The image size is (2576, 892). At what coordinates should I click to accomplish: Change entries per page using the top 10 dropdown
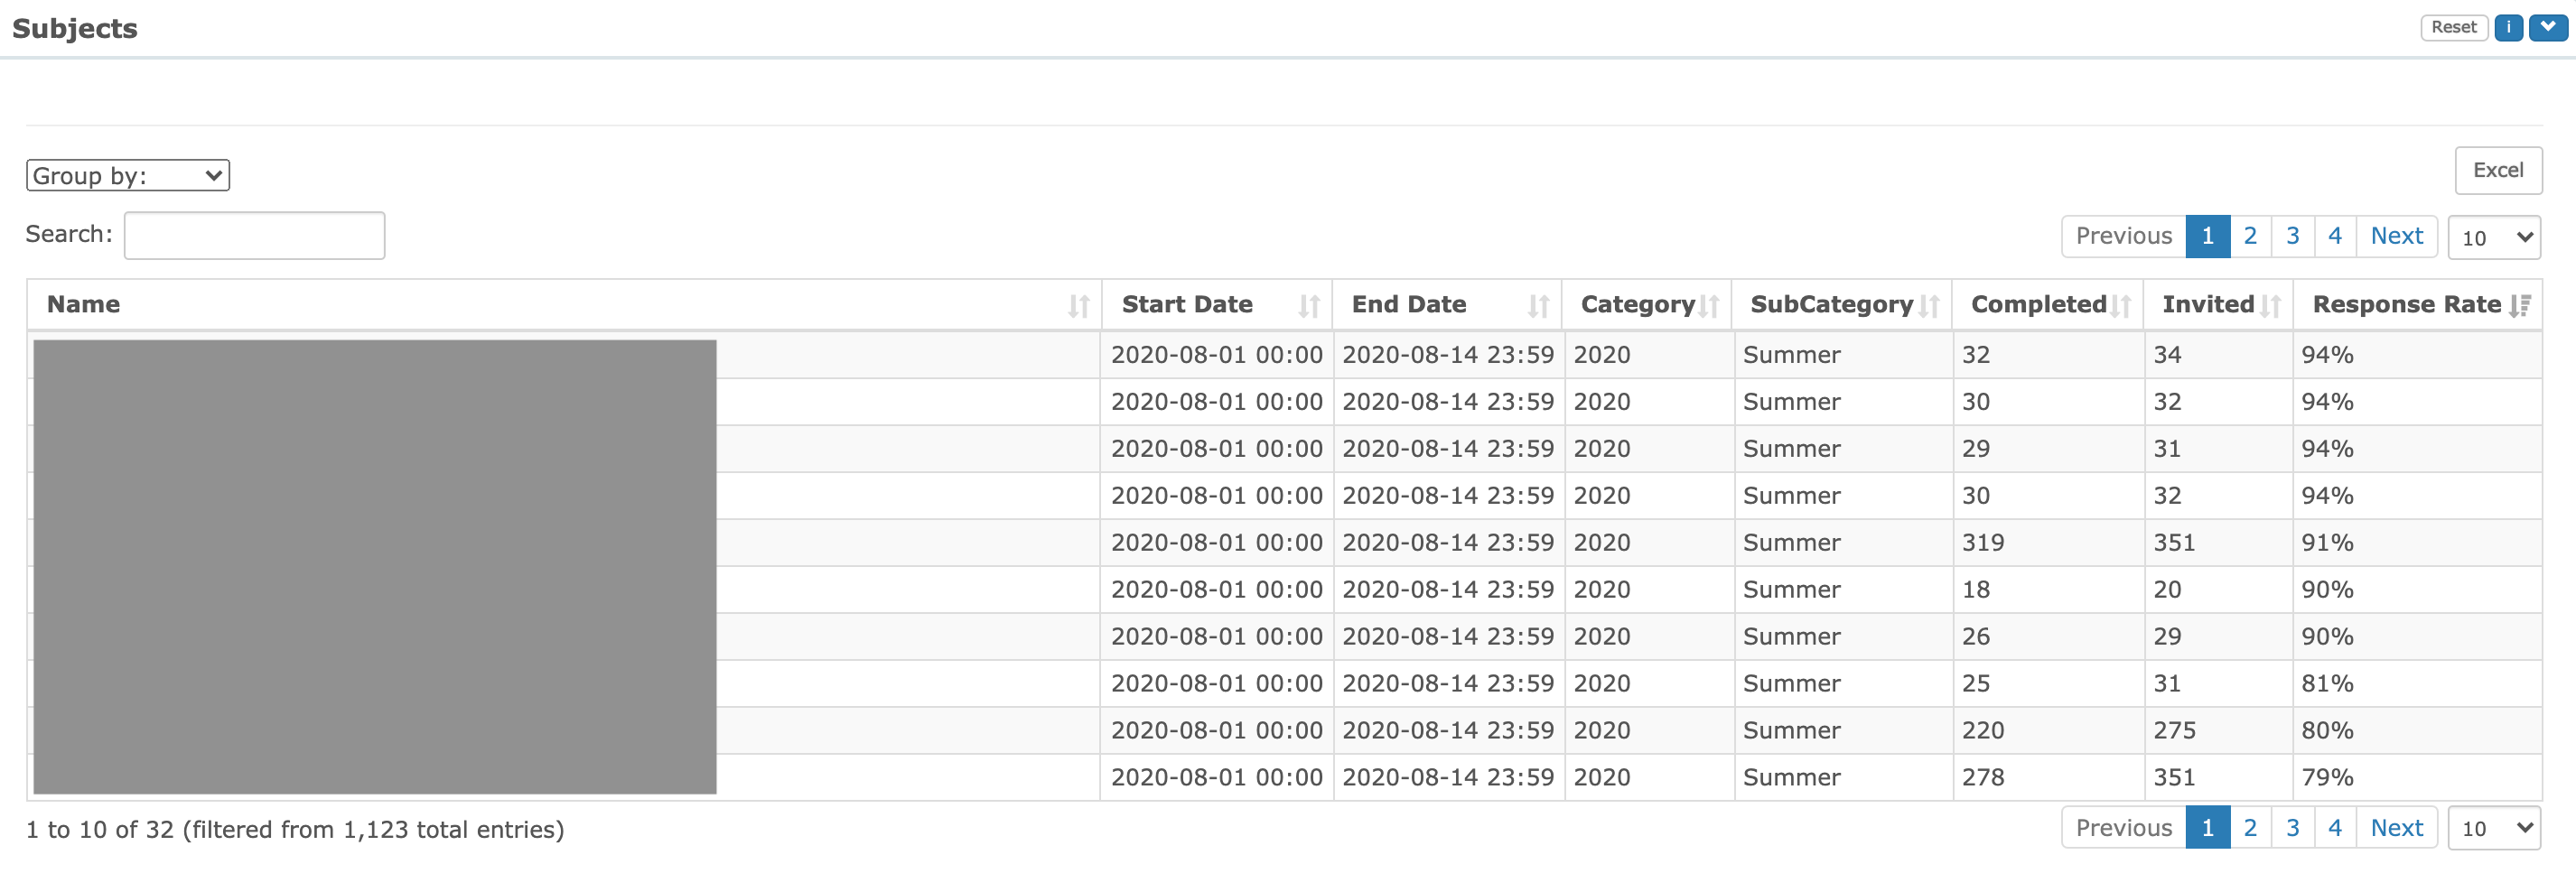point(2494,237)
